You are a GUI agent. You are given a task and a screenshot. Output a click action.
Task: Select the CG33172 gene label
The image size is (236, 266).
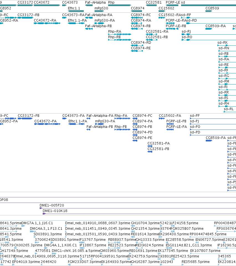coord(25,2)
